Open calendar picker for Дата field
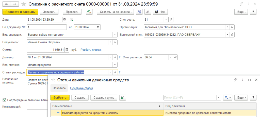 pyautogui.click(x=65, y=20)
